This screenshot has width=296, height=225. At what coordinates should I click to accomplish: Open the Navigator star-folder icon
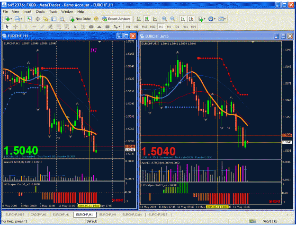coord(45,19)
